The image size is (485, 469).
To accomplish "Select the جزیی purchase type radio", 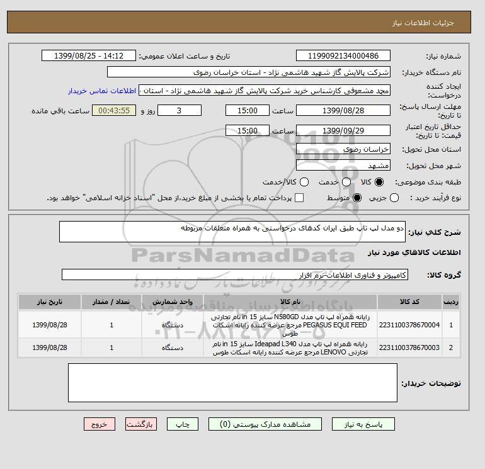I will point(394,198).
